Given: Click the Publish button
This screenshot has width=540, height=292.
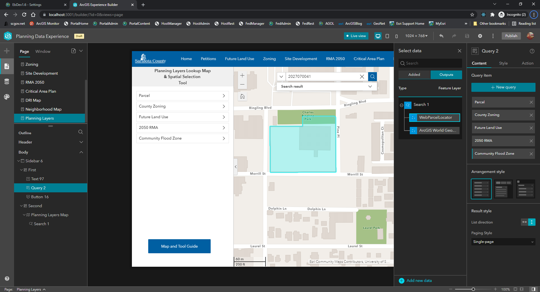Looking at the screenshot, I should click(x=511, y=36).
